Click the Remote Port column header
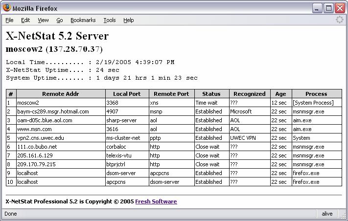Viewport: 348px width, 221px height. tap(172, 94)
